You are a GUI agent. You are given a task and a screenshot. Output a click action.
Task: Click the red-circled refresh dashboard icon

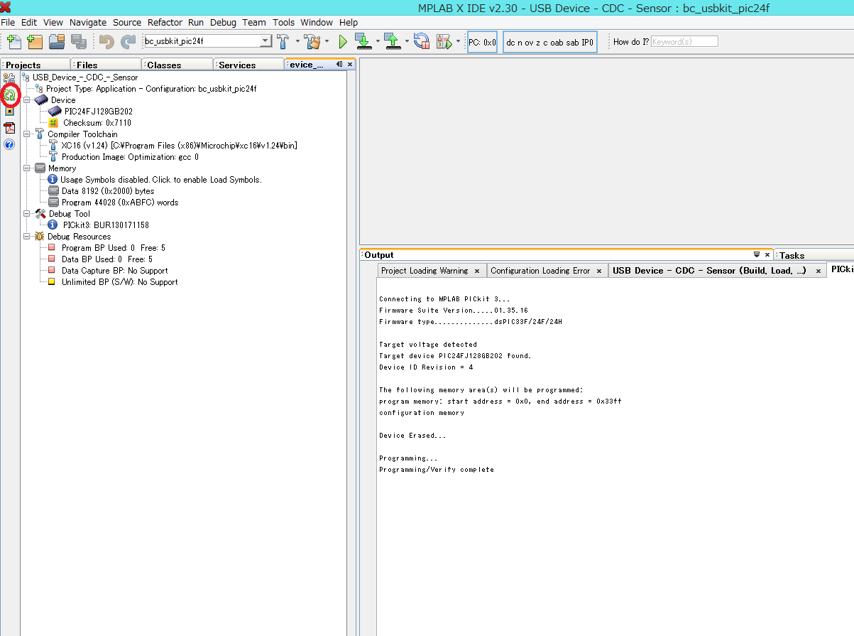point(10,95)
